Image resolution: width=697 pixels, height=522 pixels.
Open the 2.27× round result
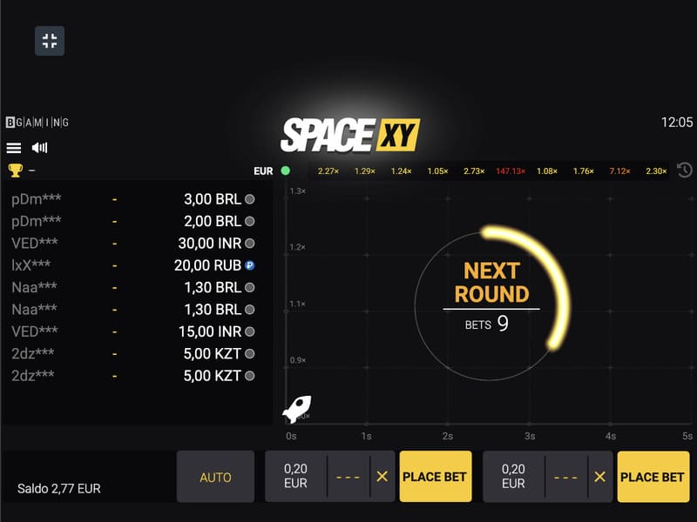[328, 171]
